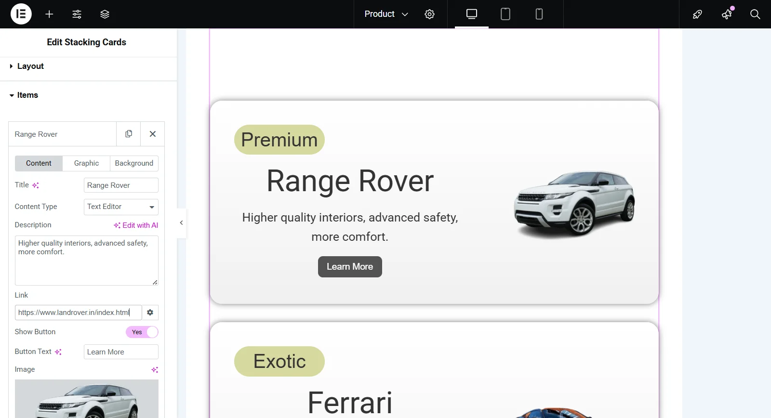Click the Range Rover car image on canvas
The width and height of the screenshot is (771, 418).
574,205
